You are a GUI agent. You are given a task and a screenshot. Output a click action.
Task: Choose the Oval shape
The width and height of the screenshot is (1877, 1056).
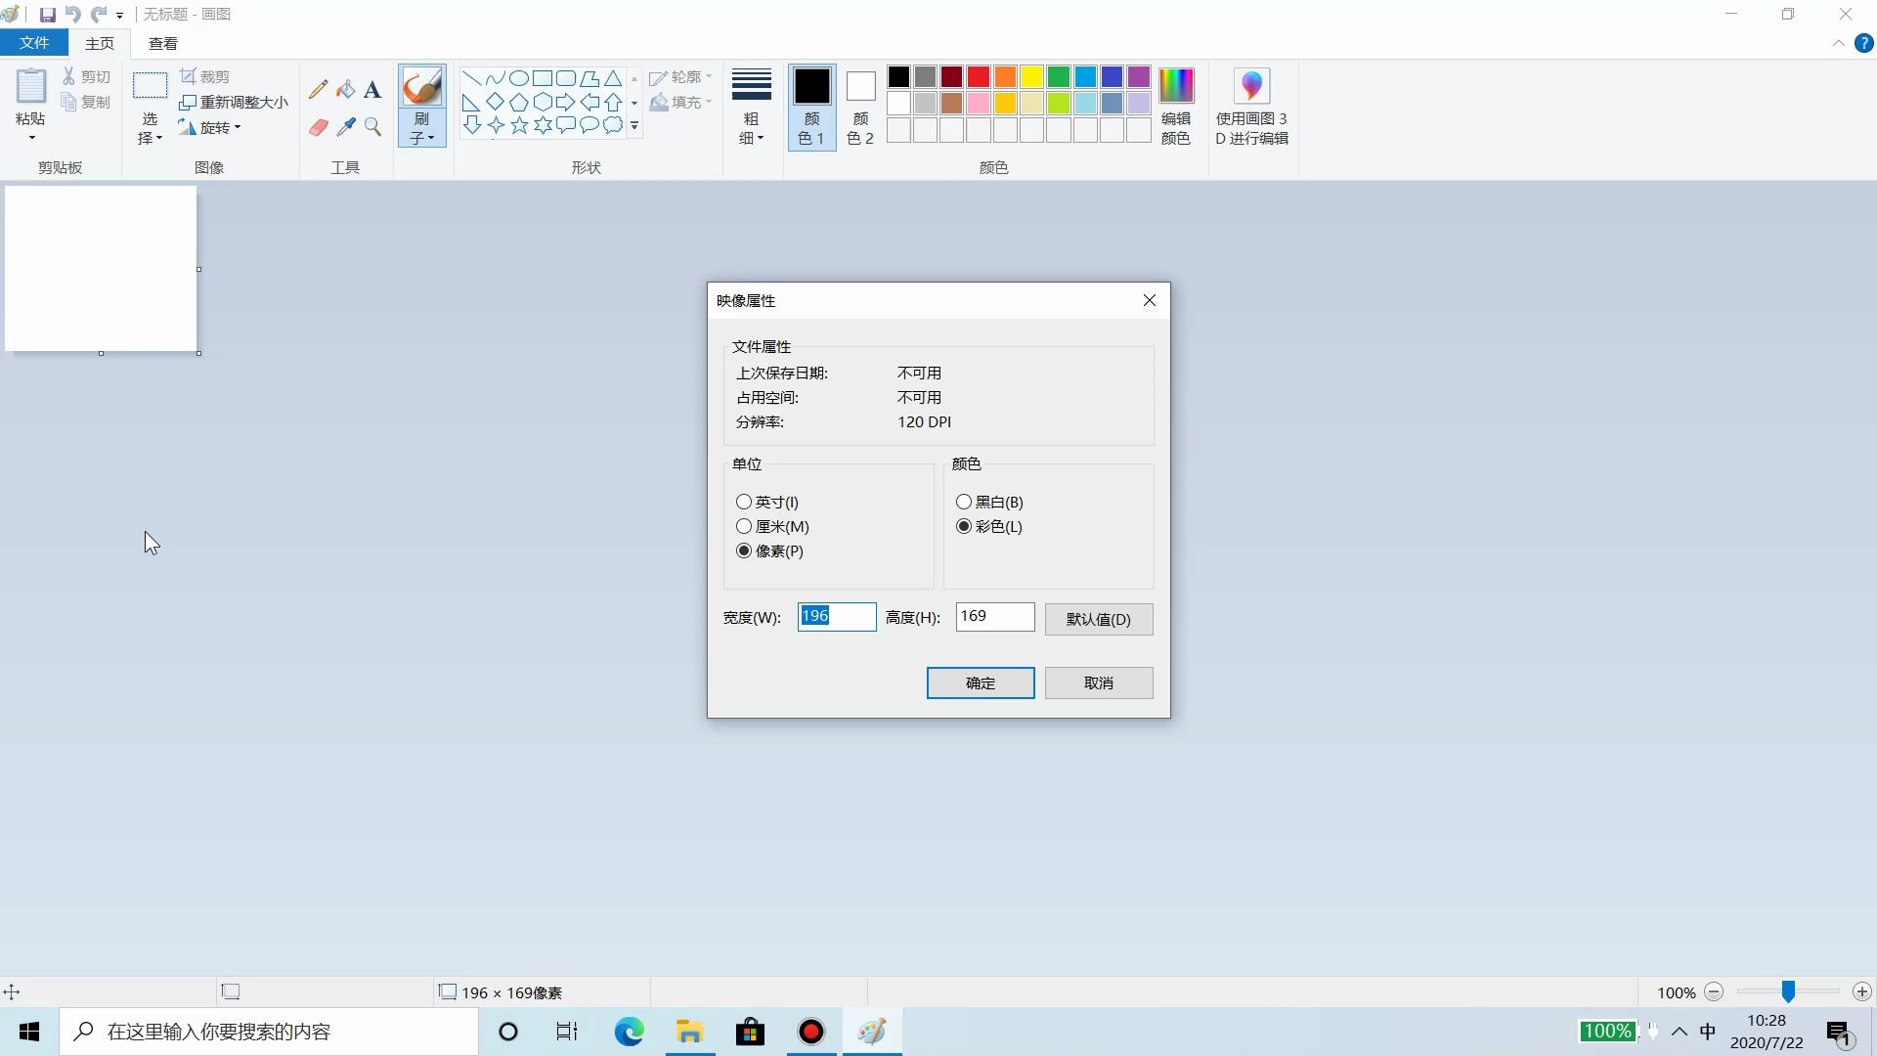coord(519,78)
